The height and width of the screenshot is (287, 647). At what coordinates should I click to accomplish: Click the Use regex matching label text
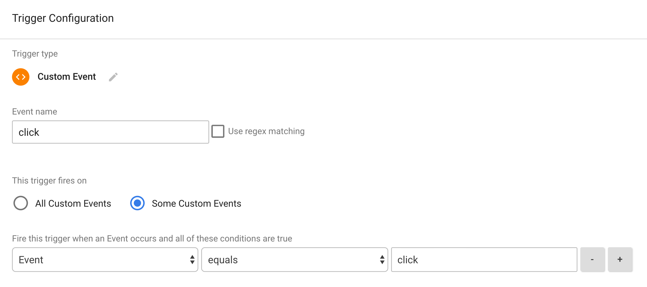click(x=266, y=131)
